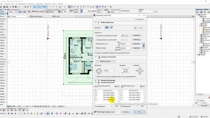Toggle vertical axes distribution checkbox
This screenshot has width=210, height=118.
(121, 106)
